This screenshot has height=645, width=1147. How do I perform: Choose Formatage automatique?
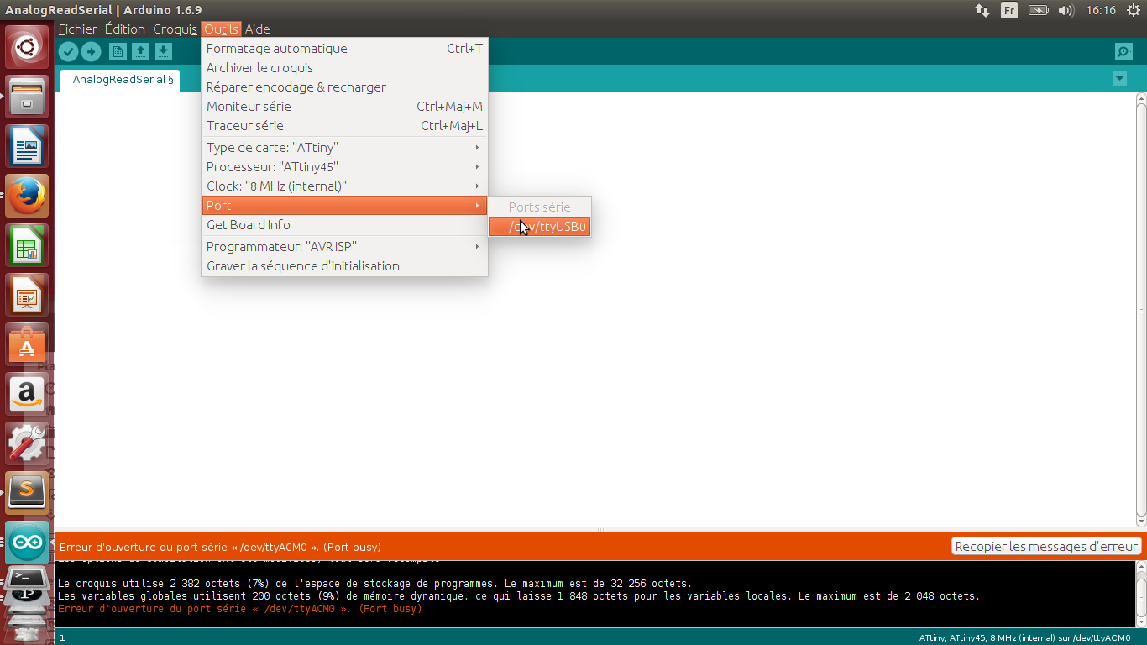[x=344, y=48]
